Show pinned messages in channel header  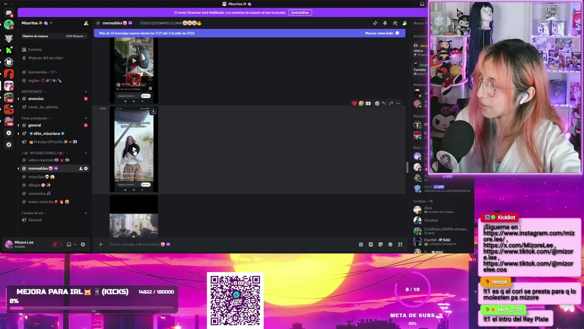pyautogui.click(x=395, y=23)
